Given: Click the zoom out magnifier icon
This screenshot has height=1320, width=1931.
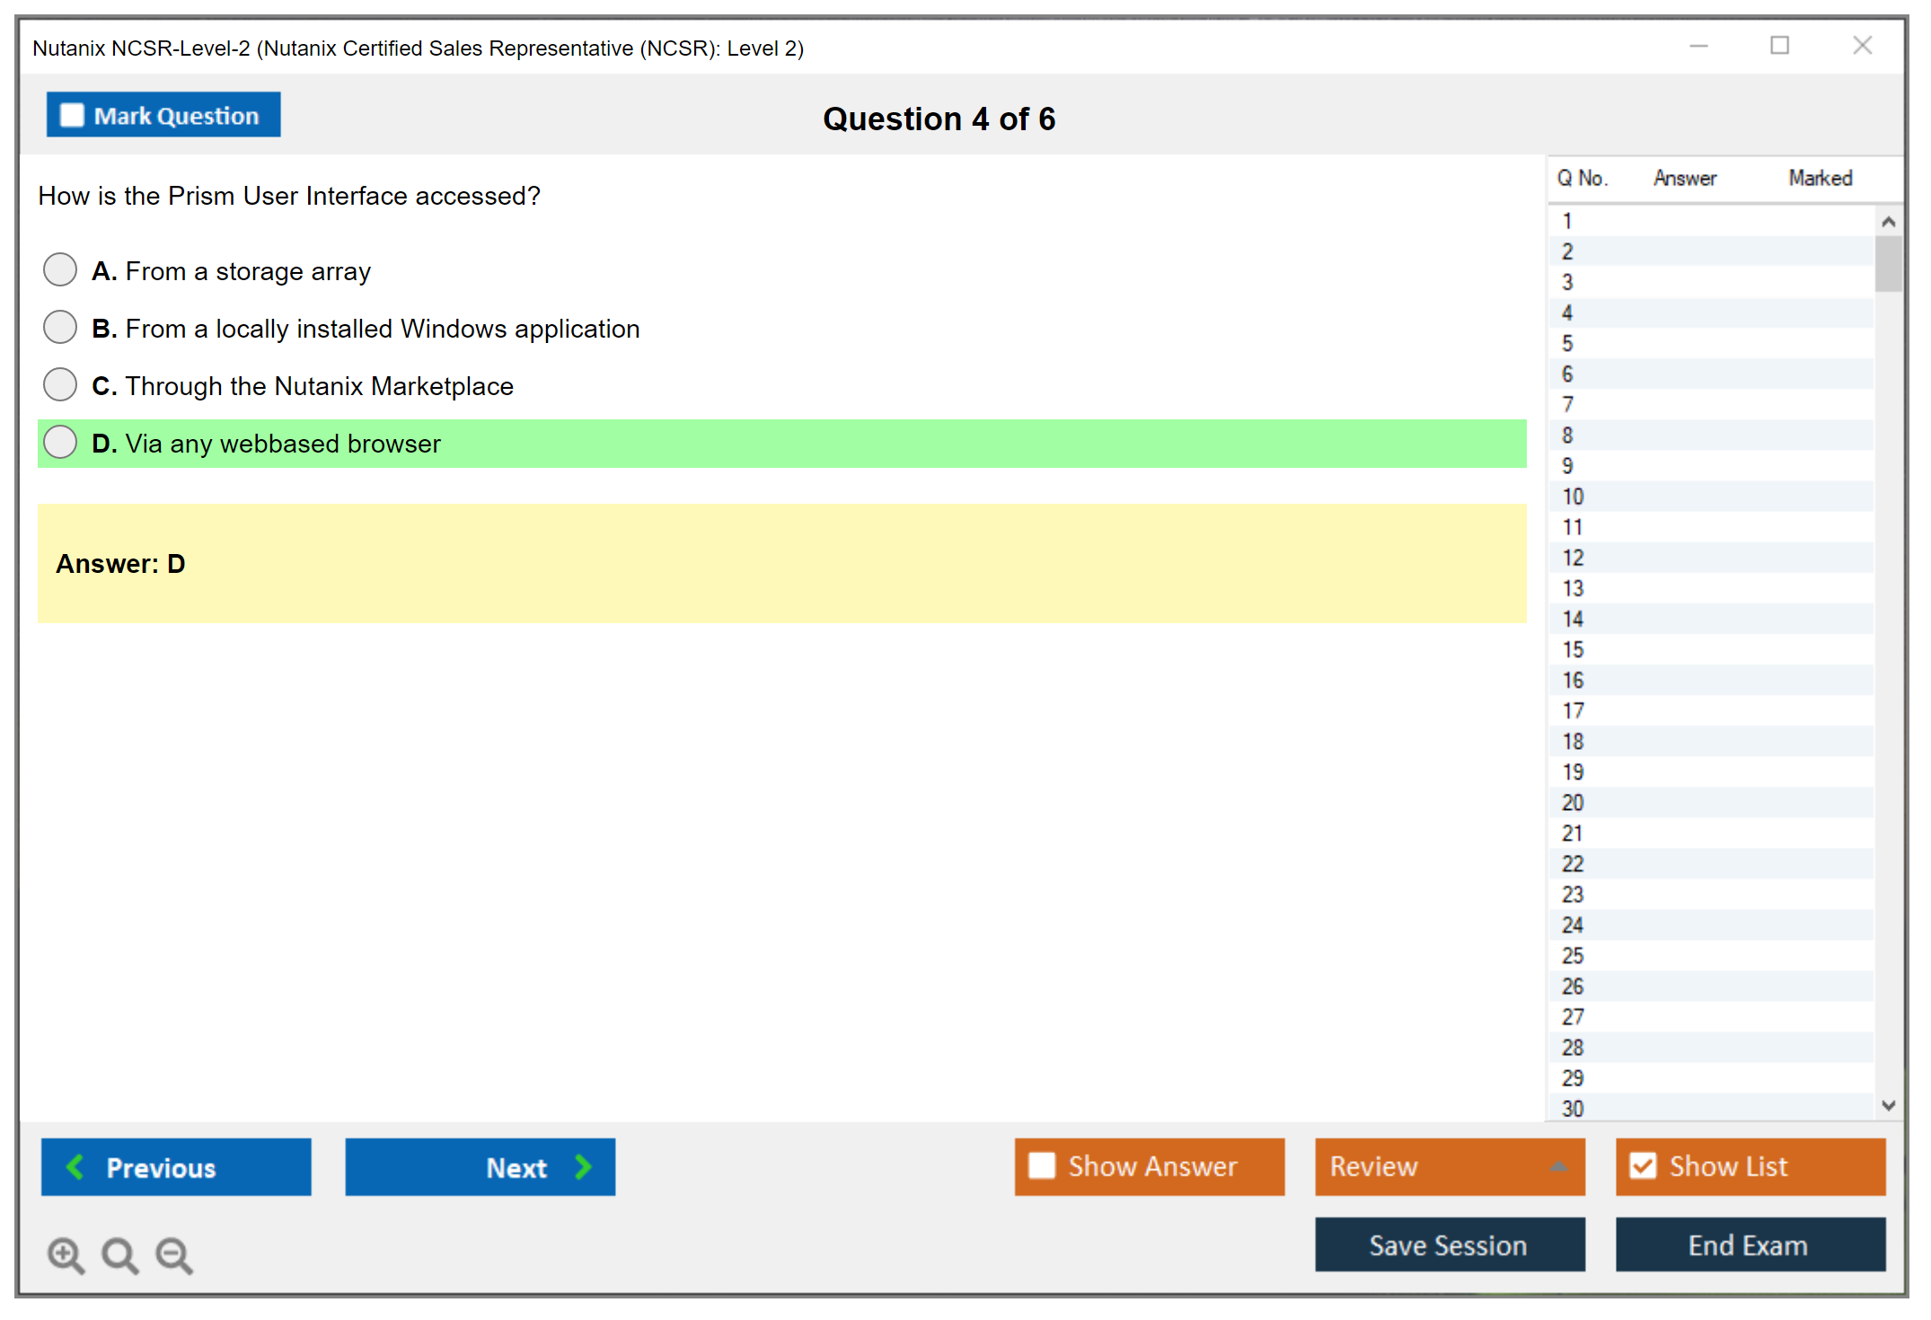Looking at the screenshot, I should tap(173, 1254).
